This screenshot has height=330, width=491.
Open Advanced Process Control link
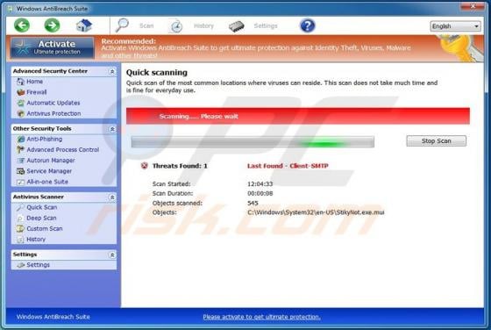click(62, 150)
